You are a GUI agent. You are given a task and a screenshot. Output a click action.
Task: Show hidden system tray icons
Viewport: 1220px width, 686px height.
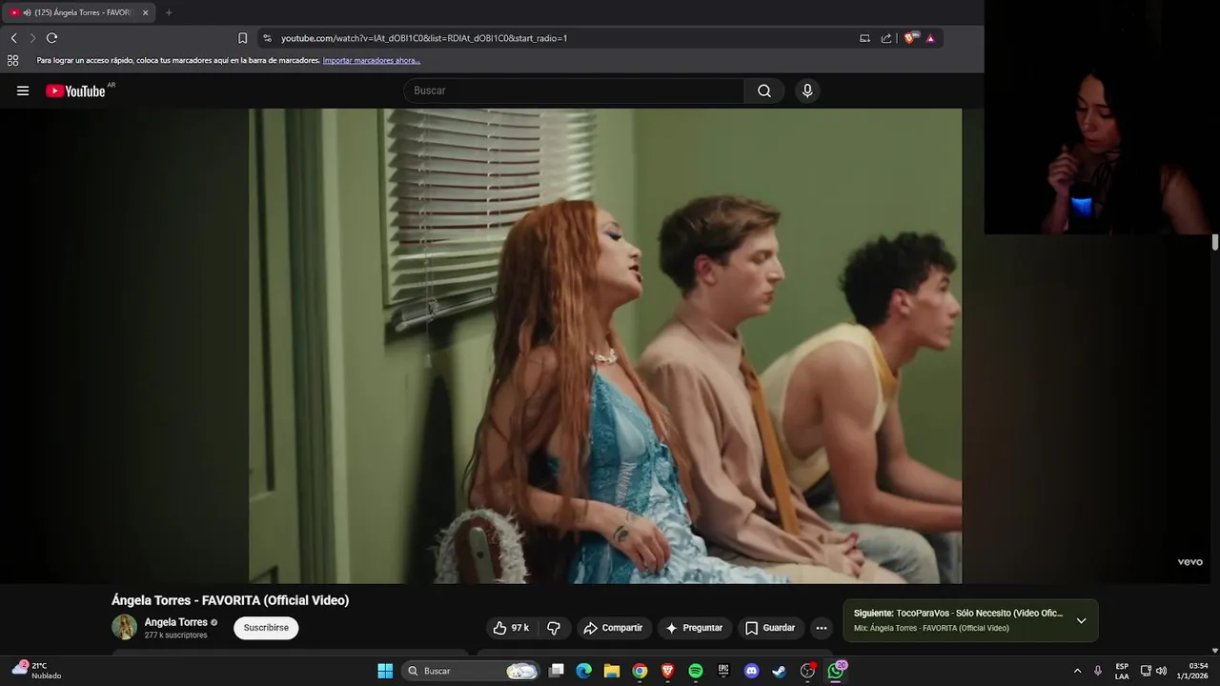1077,671
